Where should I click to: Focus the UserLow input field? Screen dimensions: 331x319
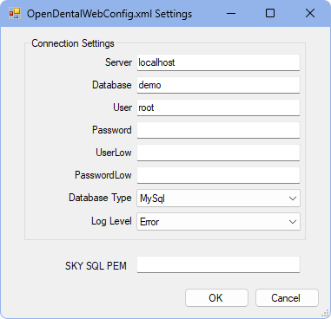(218, 153)
